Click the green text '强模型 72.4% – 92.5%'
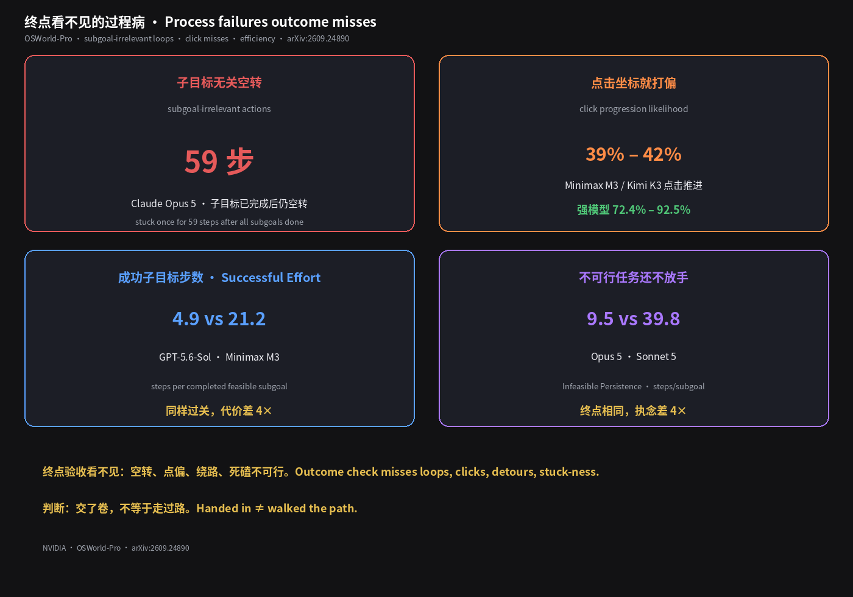Screen dimensions: 853x597 click(634, 210)
